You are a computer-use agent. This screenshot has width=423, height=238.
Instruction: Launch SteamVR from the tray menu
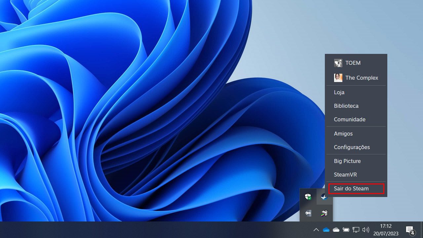[x=356, y=175]
